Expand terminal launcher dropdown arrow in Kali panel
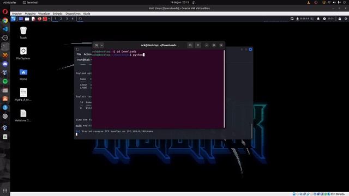Viewport: 349px width, 196px height. coord(49,19)
